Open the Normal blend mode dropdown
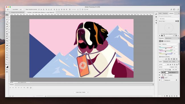 [x=164, y=67]
